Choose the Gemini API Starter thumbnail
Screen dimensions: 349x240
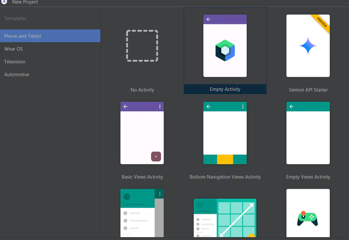(x=308, y=46)
